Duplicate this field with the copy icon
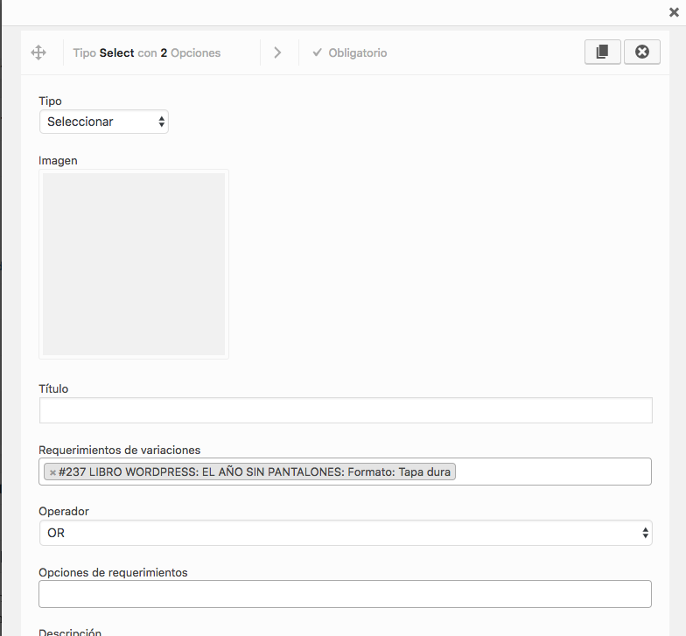 (x=602, y=52)
